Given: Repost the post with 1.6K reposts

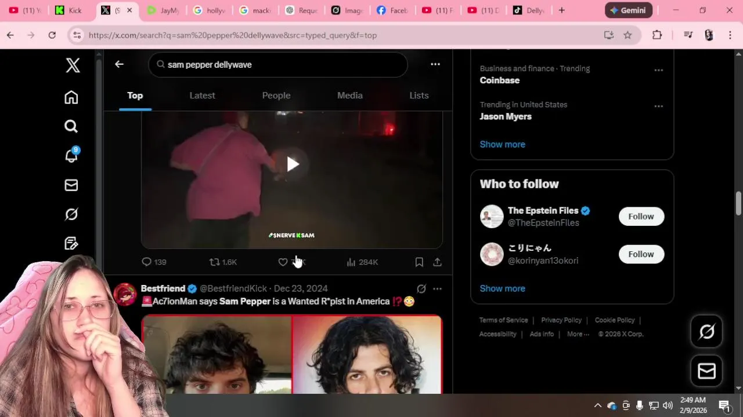Looking at the screenshot, I should coord(223,262).
